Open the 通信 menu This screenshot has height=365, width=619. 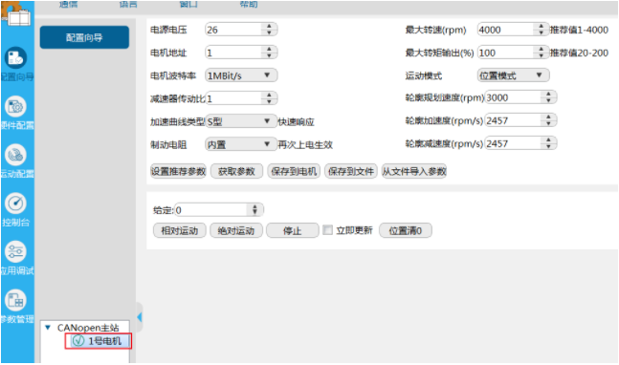point(68,5)
